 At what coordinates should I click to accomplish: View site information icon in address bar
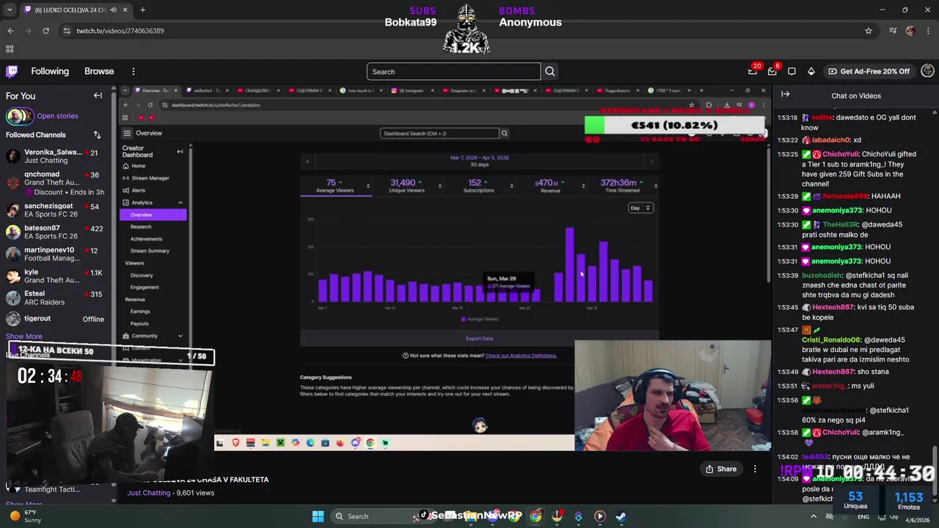tap(67, 31)
